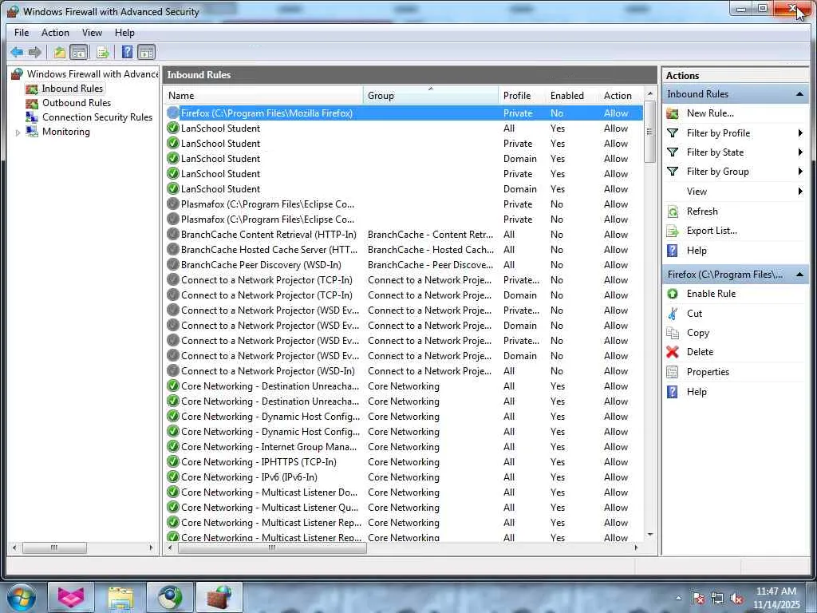Click the console tree horizontal scrollbar thumb

[x=54, y=548]
